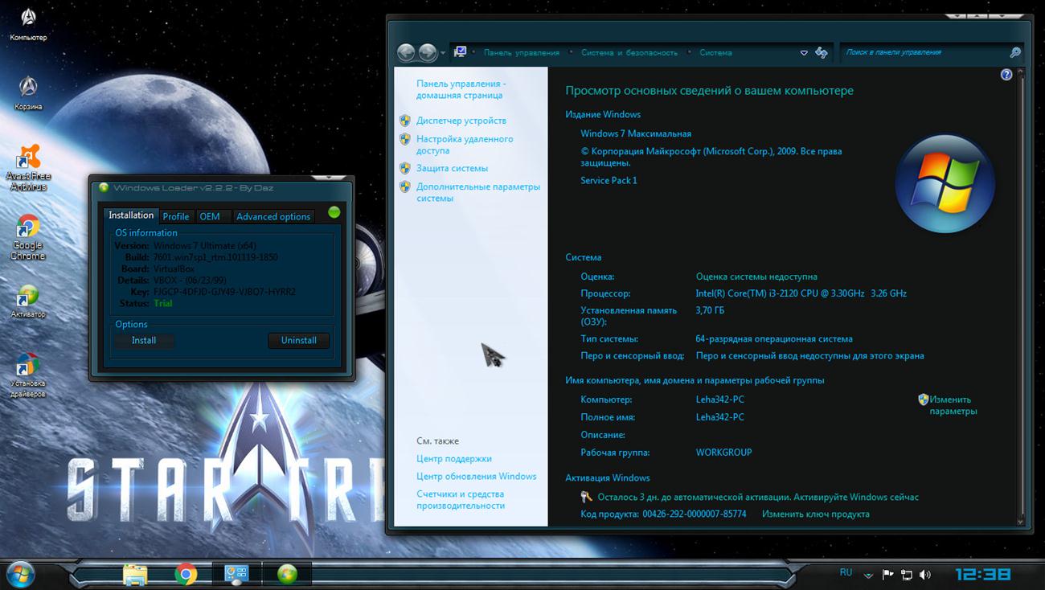Image resolution: width=1045 pixels, height=590 pixels.
Task: Click the shield icon beside Дополнительные параметры системы
Action: [x=405, y=186]
